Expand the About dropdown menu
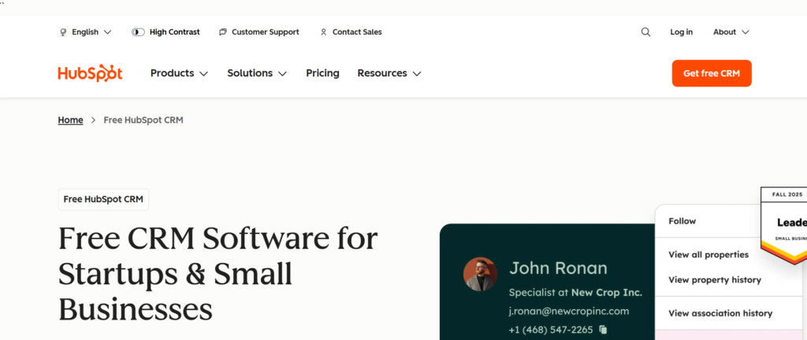The image size is (807, 340). point(731,32)
